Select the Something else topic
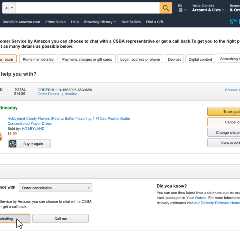240x240 pixels. pyautogui.click(x=228, y=59)
